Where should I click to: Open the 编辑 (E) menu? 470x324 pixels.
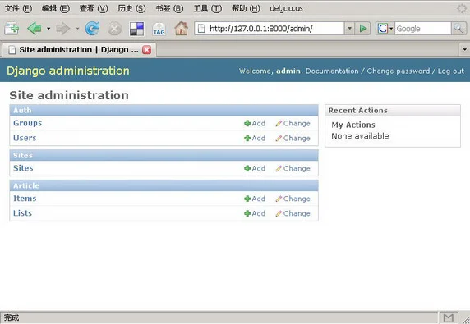(x=56, y=8)
